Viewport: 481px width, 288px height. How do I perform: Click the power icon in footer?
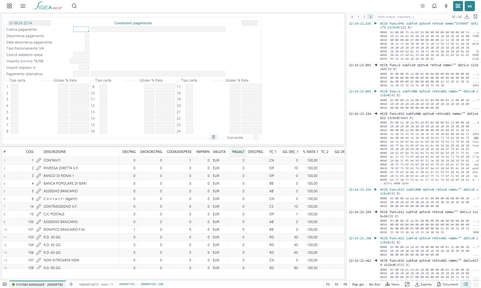[x=476, y=284]
